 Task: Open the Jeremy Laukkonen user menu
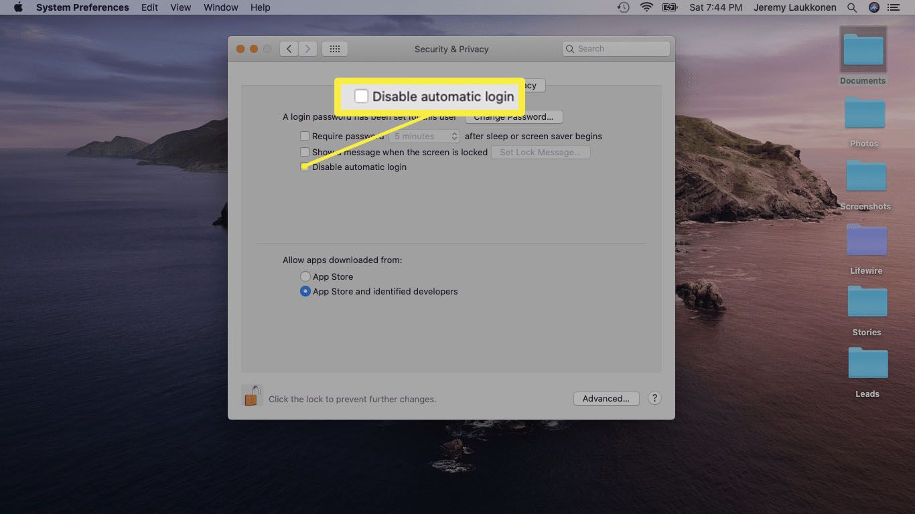coord(795,7)
